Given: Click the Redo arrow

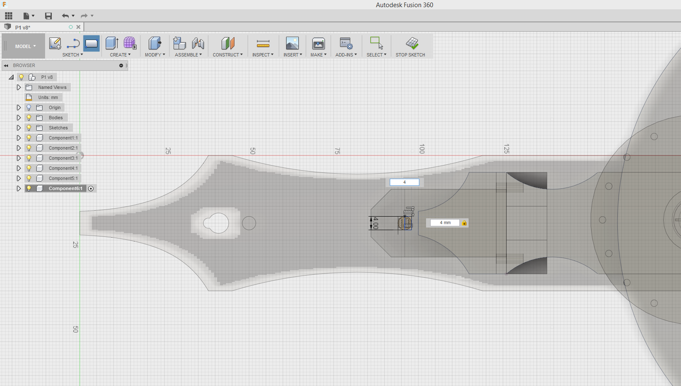Looking at the screenshot, I should tap(84, 16).
